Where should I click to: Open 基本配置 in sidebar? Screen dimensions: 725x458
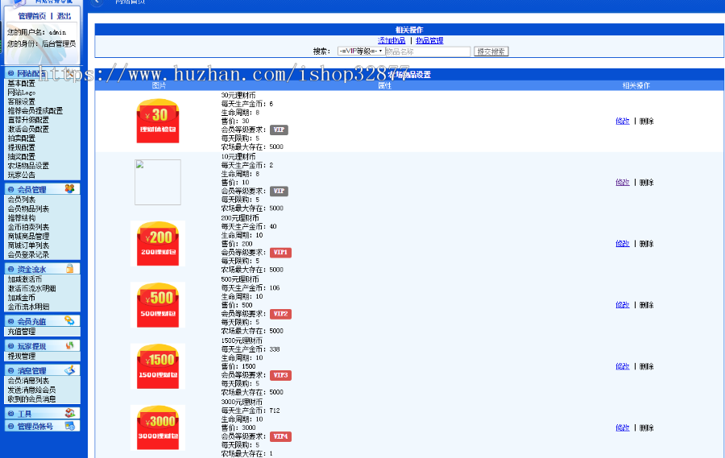(x=21, y=84)
